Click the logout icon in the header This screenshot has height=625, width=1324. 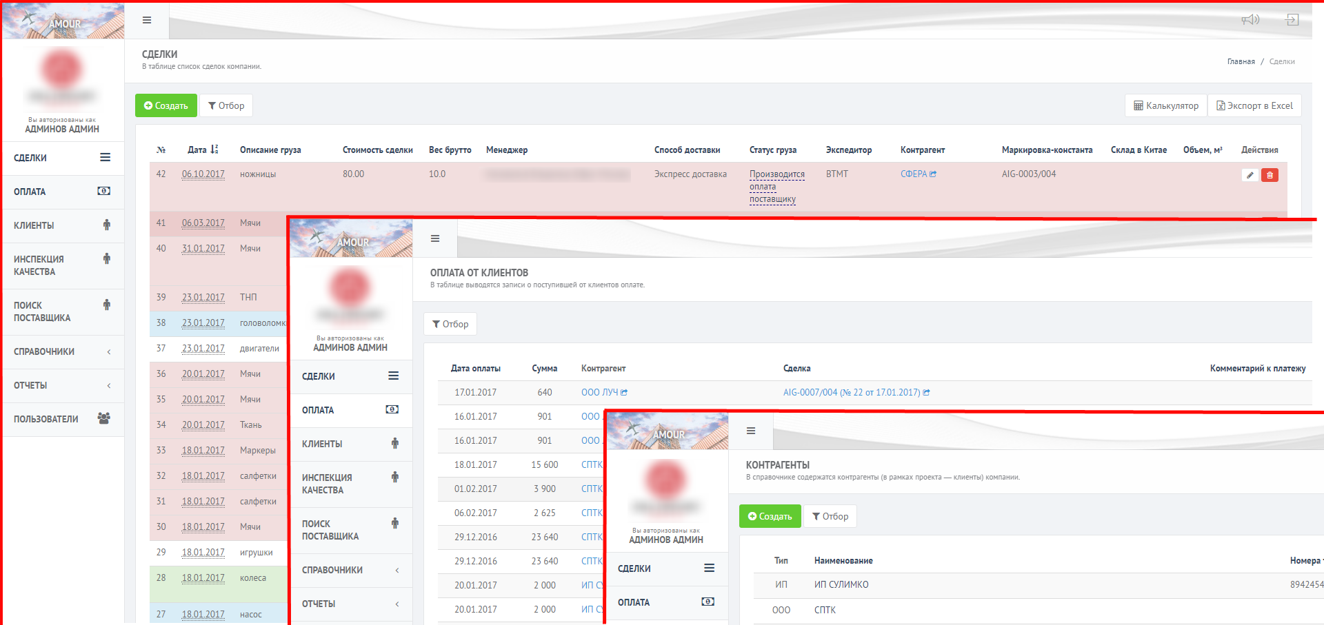pyautogui.click(x=1292, y=19)
